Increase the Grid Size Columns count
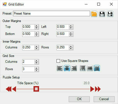The image size is (118, 104). click(37, 61)
